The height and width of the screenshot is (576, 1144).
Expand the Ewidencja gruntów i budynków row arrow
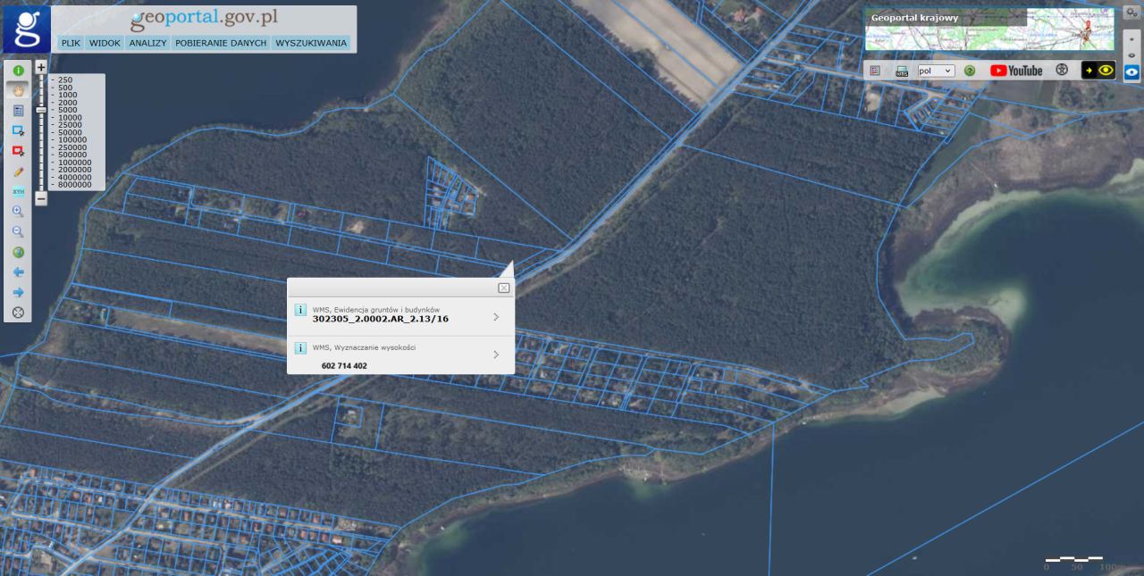click(x=496, y=316)
